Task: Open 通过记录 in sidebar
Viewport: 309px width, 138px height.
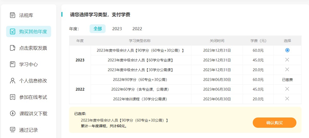Action: [29, 130]
